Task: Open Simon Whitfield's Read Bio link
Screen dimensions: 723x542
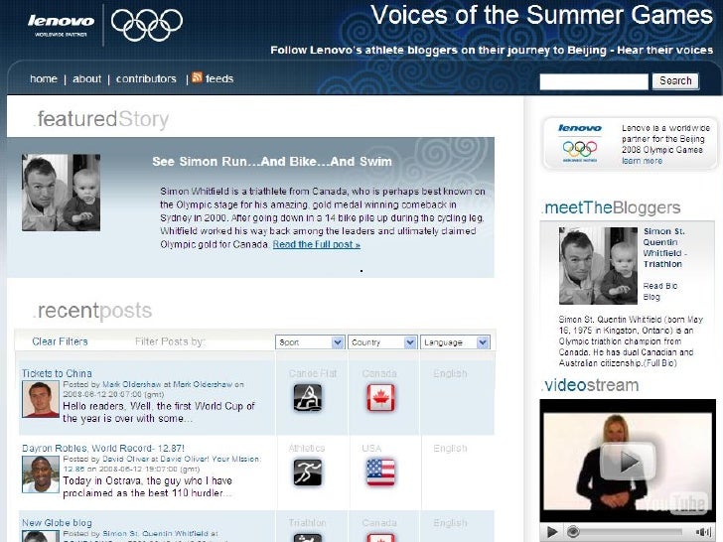Action: tap(660, 286)
